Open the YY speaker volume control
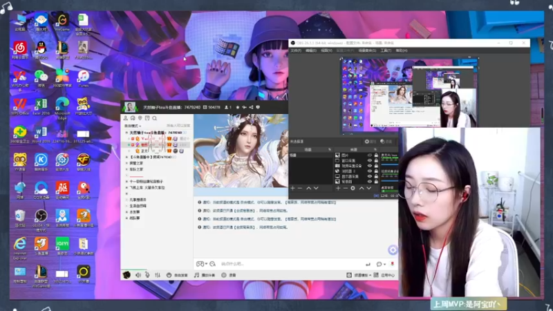 click(x=138, y=275)
